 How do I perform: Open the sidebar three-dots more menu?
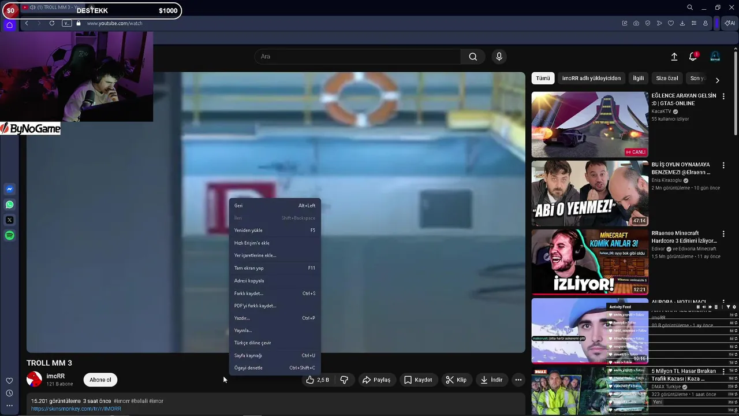tap(9, 406)
